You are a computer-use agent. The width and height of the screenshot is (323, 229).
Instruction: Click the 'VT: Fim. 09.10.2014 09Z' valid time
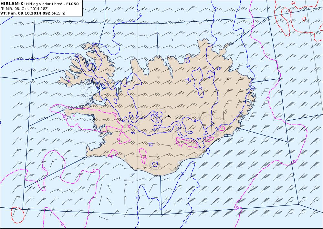(x=25, y=13)
